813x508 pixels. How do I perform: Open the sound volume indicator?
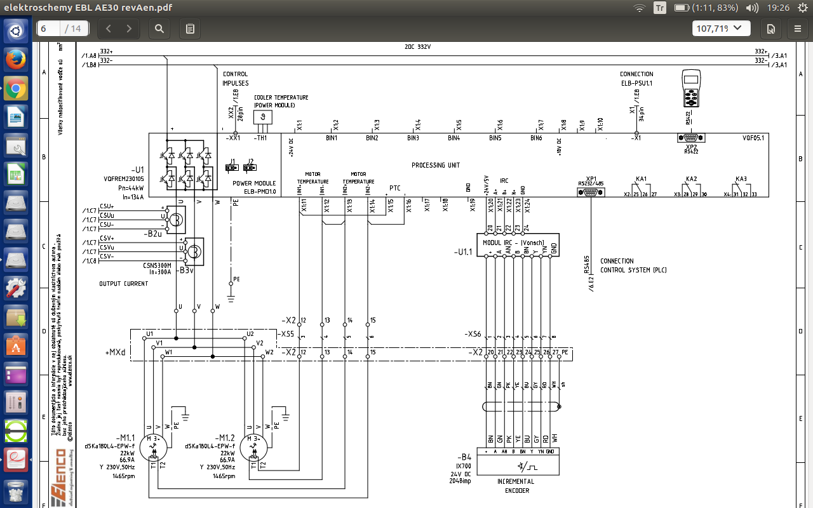tap(752, 8)
